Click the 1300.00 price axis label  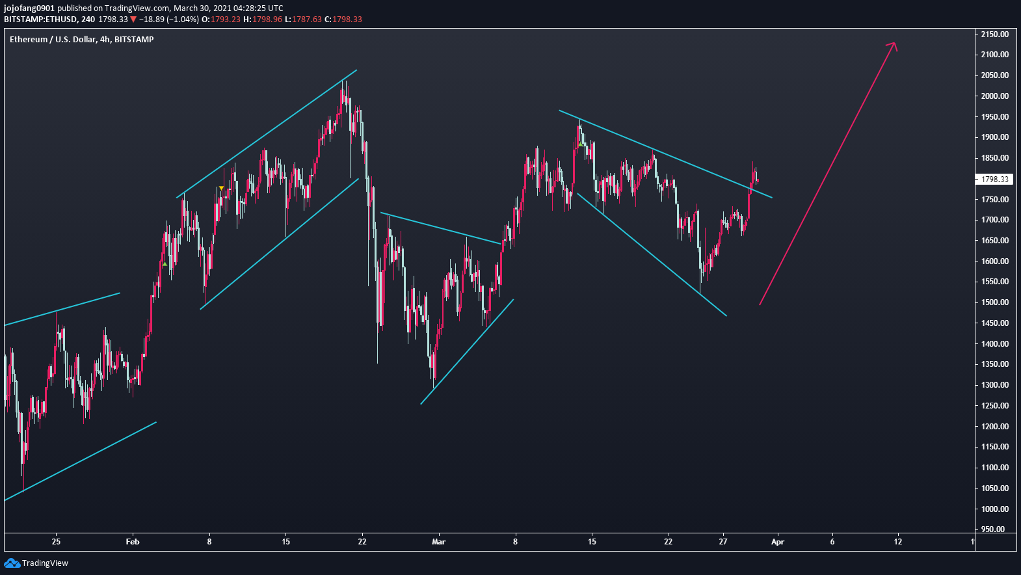point(995,385)
